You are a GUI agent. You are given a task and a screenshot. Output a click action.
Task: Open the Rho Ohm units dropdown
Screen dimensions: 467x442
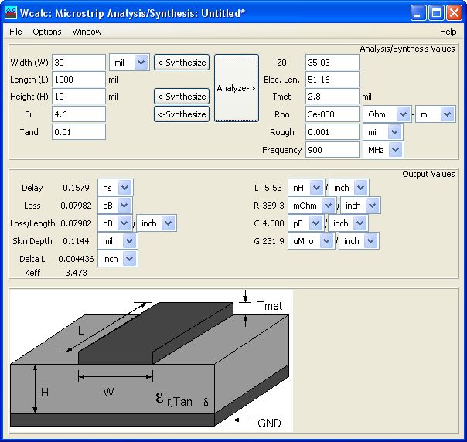coord(386,114)
